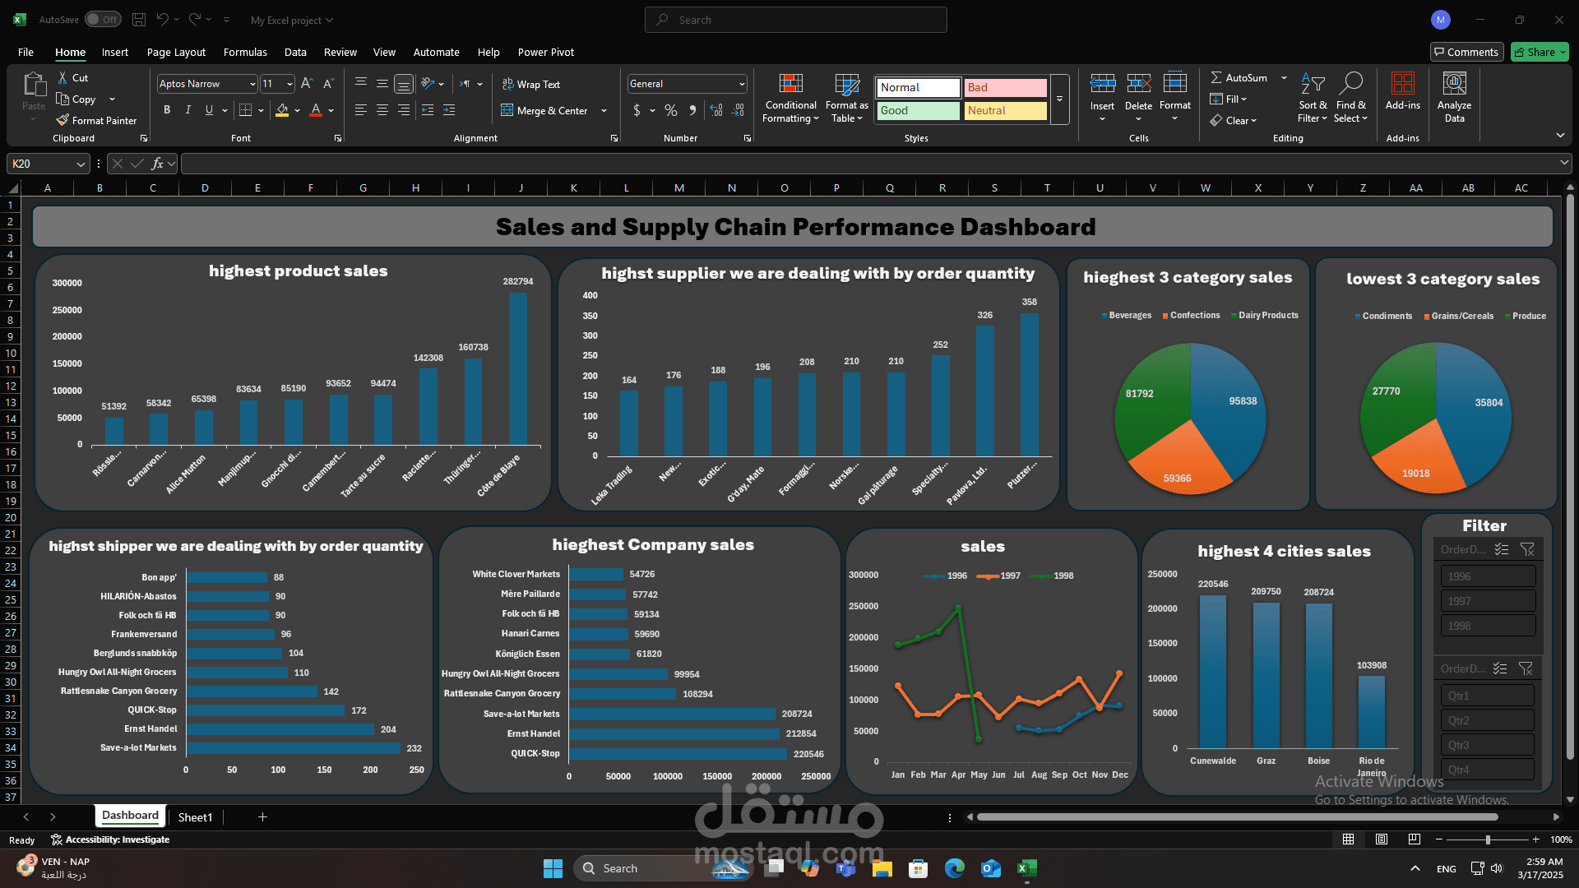Expand Merge & Center options arrow
The width and height of the screenshot is (1579, 888).
[604, 111]
